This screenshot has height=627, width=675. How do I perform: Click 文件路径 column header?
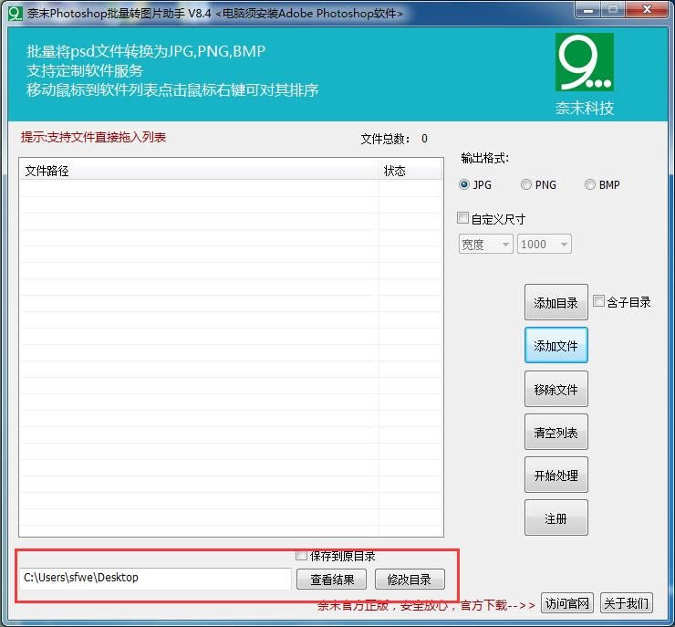[x=199, y=171]
